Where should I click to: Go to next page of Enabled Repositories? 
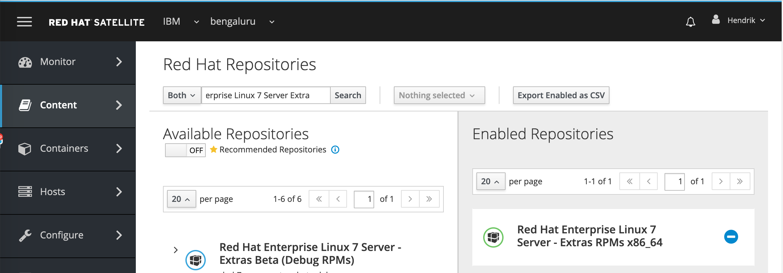[721, 182]
